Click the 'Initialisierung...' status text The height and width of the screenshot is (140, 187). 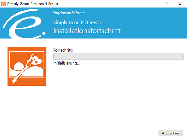[67, 63]
